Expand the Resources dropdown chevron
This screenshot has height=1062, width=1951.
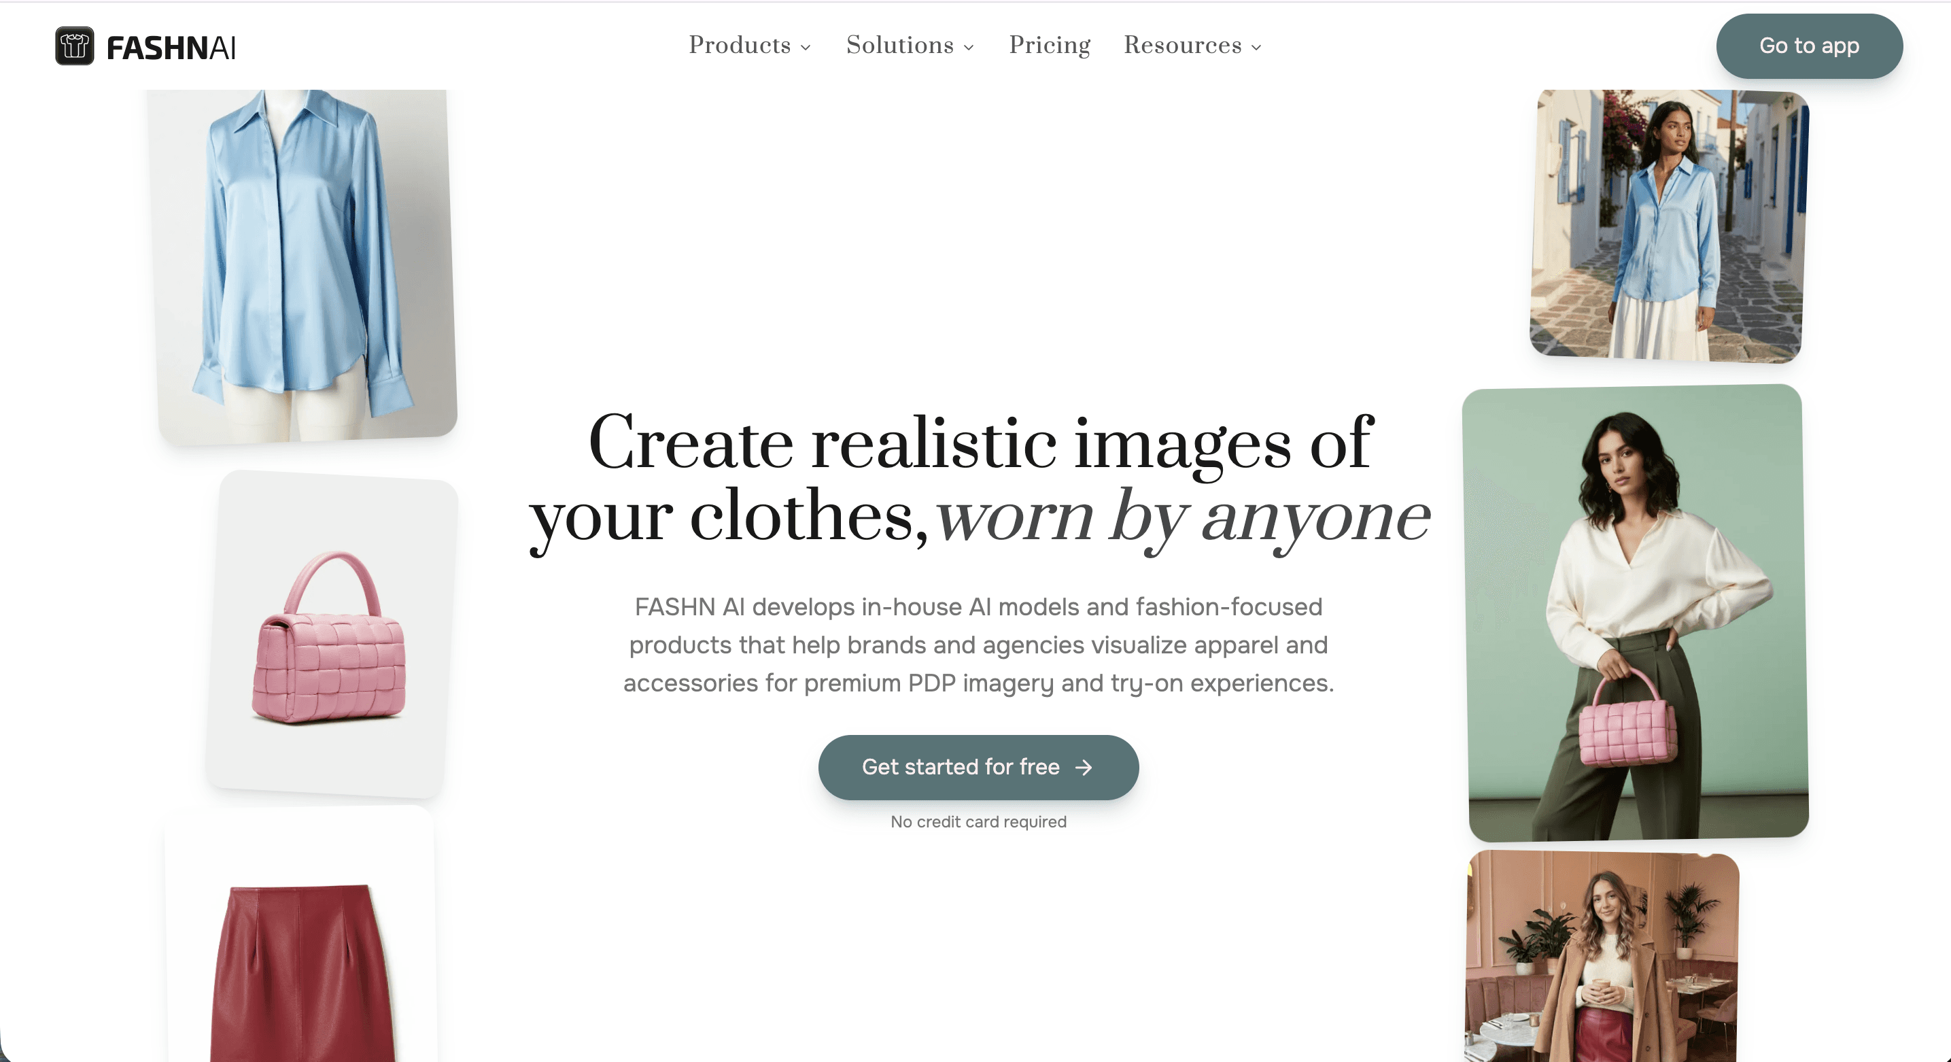click(x=1256, y=48)
